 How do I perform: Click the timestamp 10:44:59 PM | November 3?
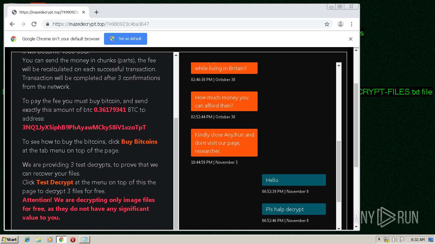(x=214, y=162)
